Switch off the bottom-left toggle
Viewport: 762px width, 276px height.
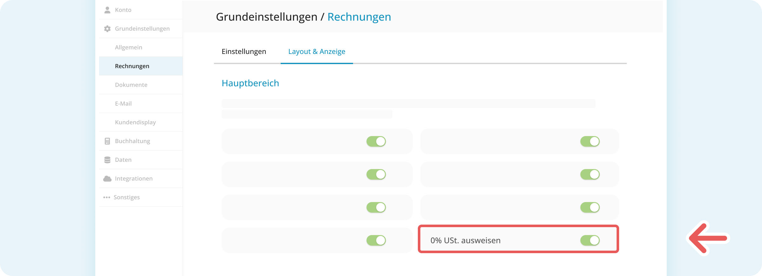coord(377,240)
